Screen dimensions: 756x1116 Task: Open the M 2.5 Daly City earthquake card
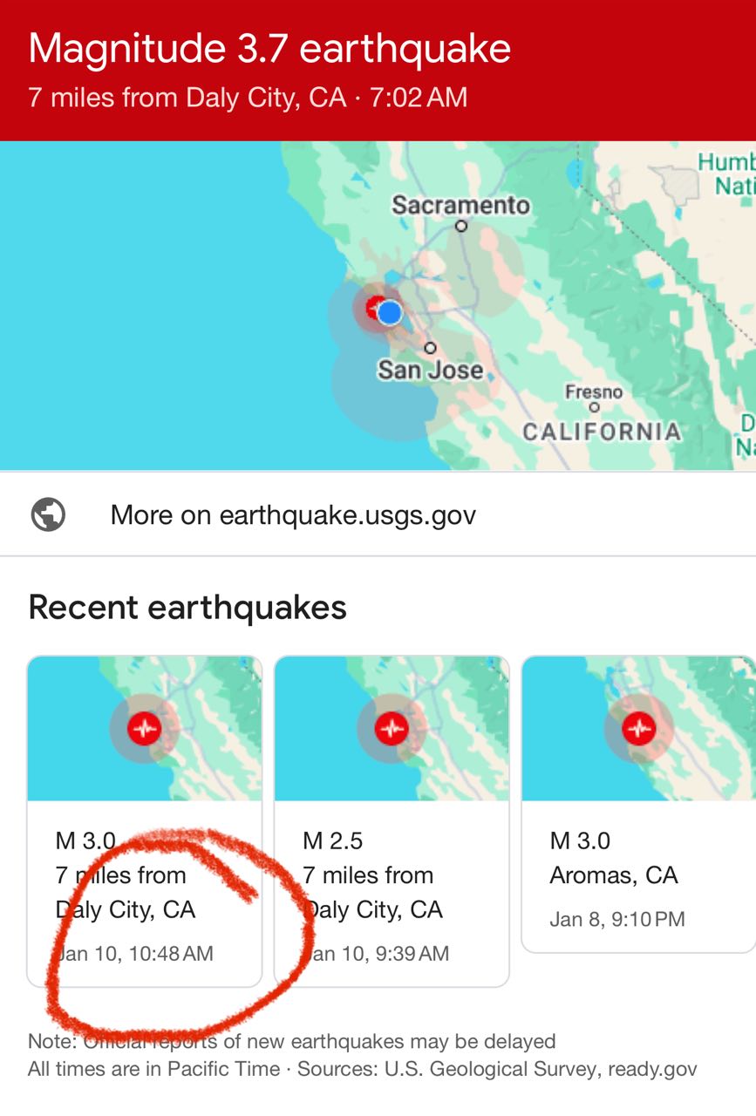tap(392, 821)
